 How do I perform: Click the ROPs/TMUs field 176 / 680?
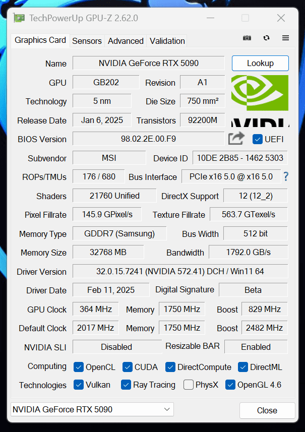coord(99,176)
